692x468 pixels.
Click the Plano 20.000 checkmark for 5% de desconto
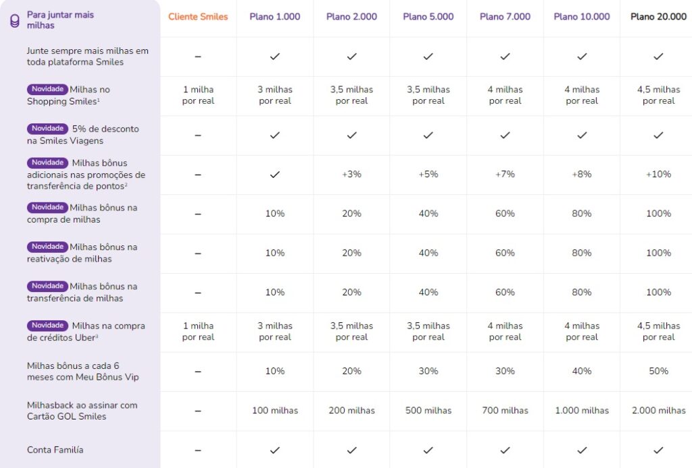pos(658,135)
